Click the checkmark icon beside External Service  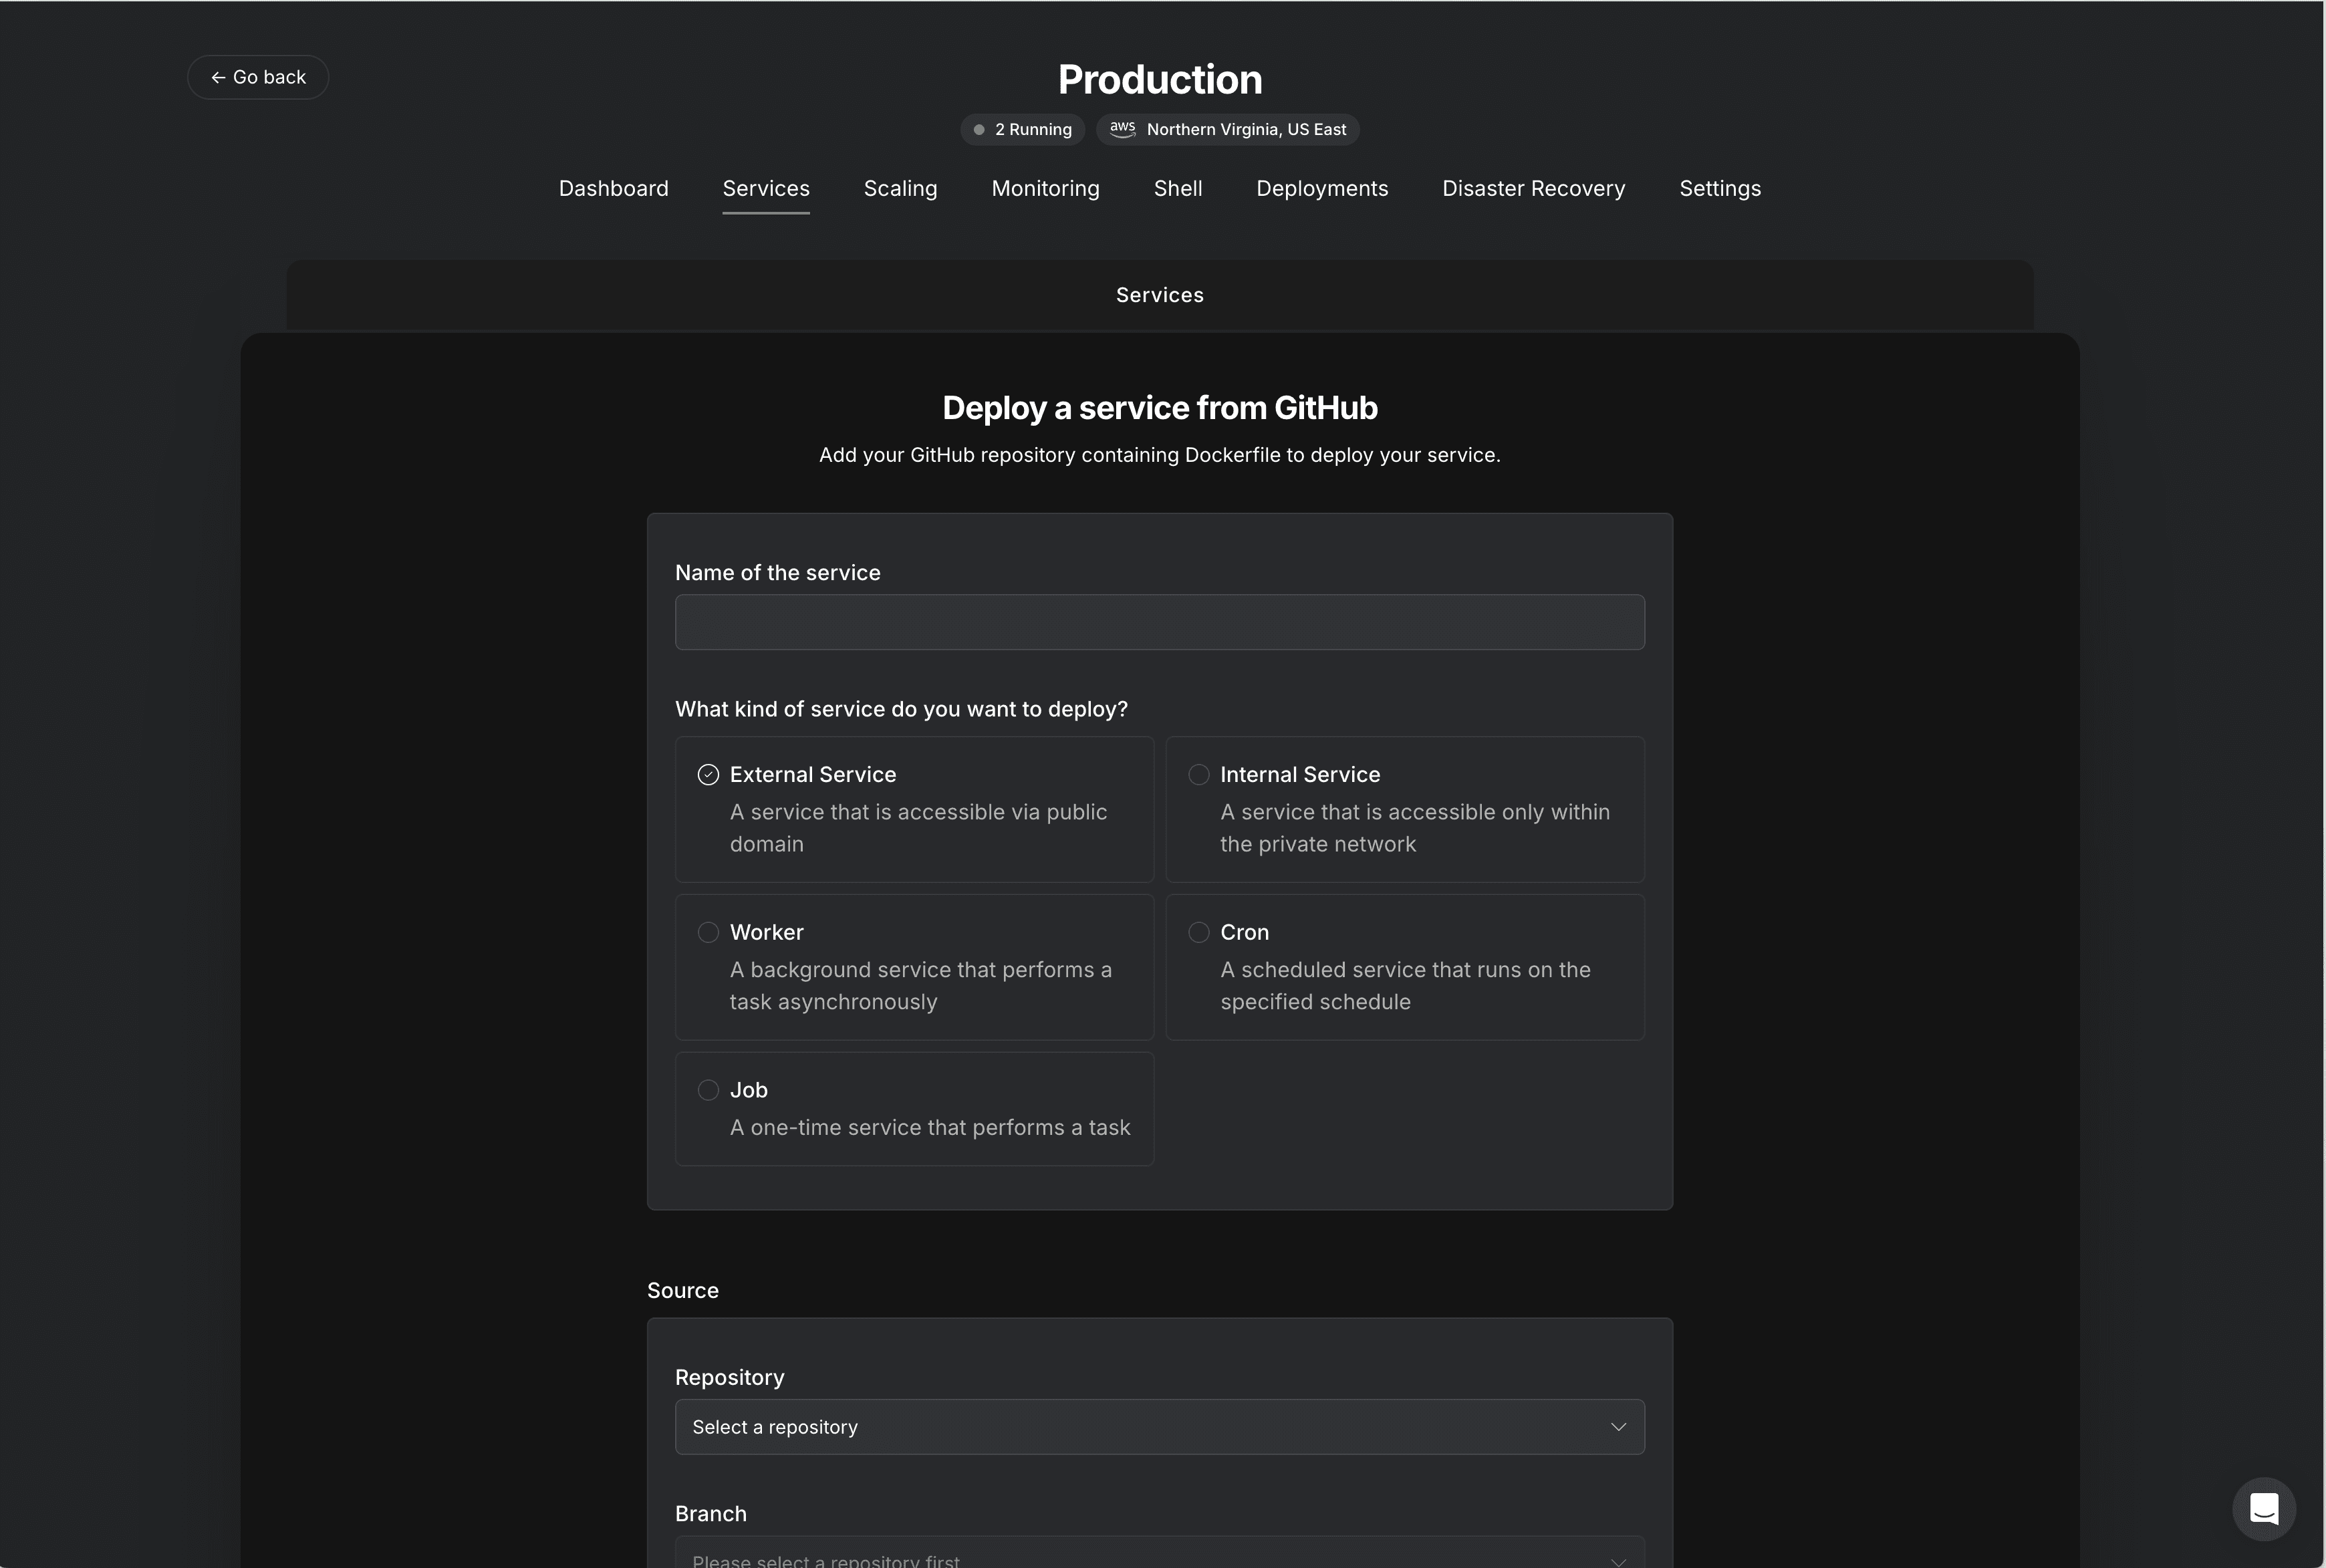[x=708, y=775]
